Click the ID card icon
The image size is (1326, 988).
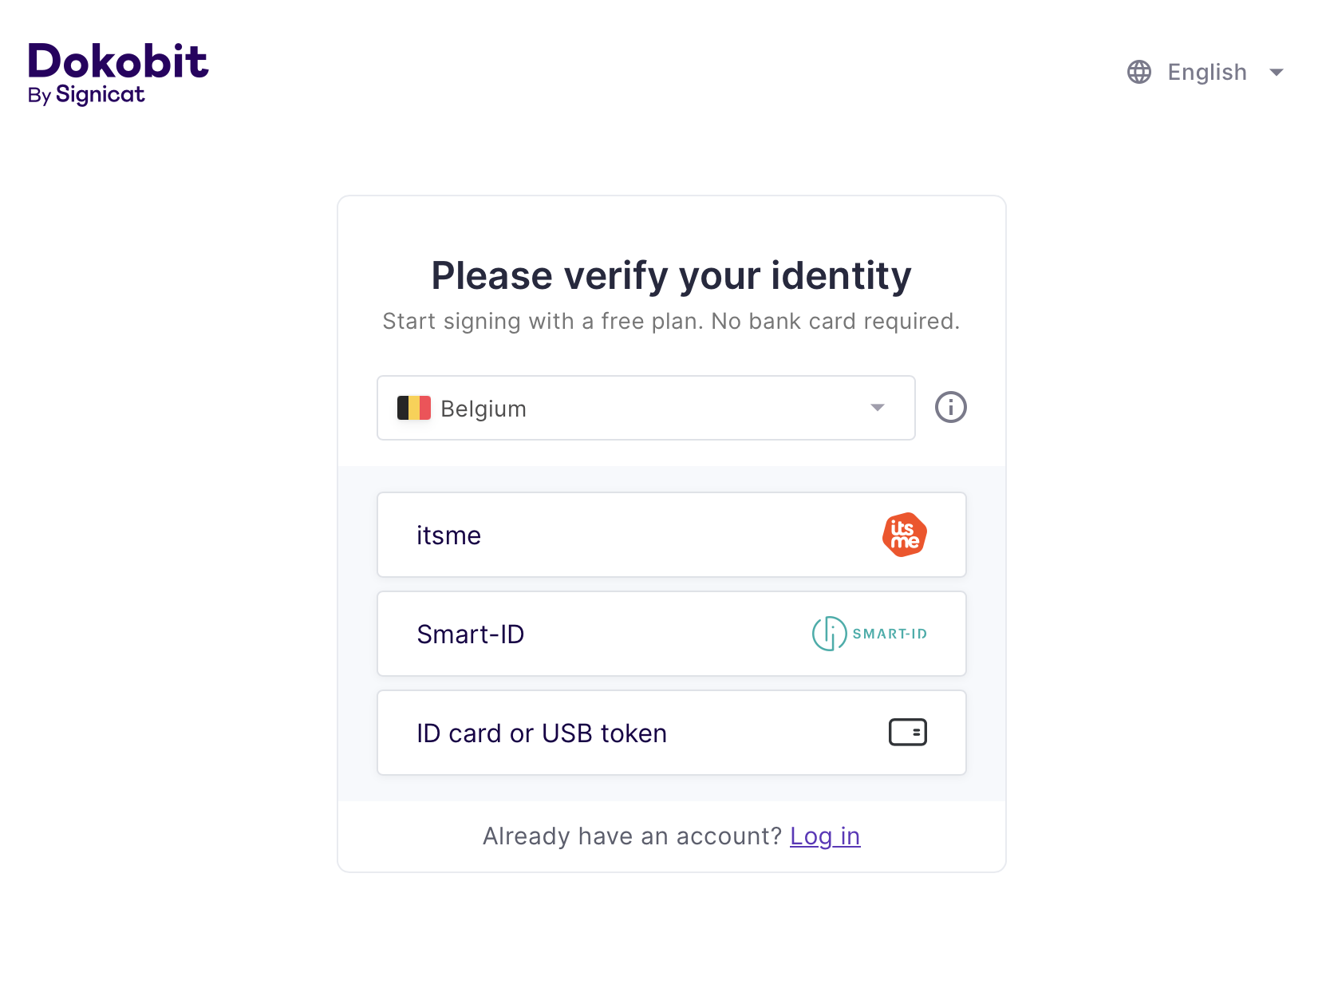coord(908,732)
